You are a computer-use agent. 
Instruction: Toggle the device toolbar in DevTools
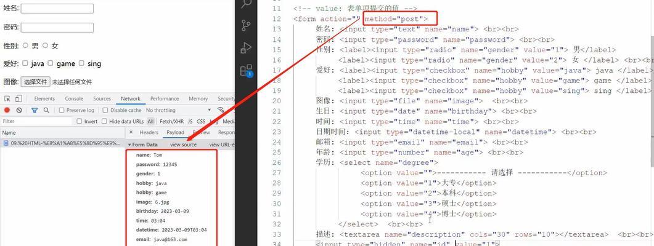18,98
